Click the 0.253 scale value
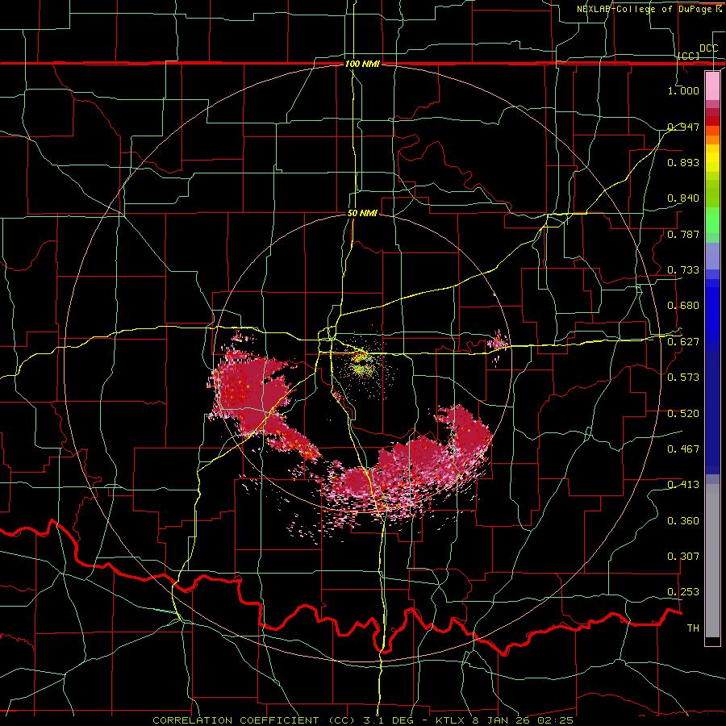The image size is (726, 726). coord(683,592)
